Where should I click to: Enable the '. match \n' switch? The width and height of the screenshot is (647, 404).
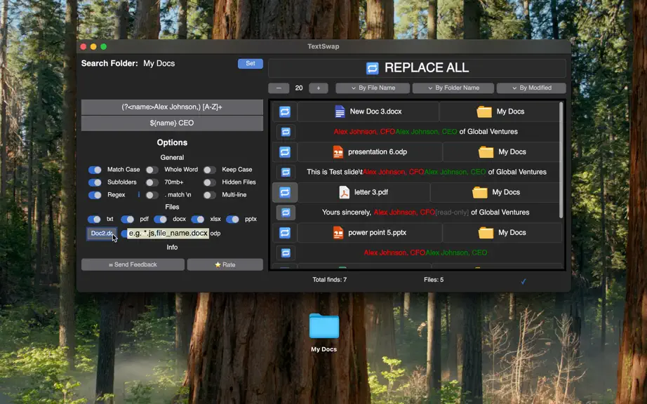click(152, 195)
